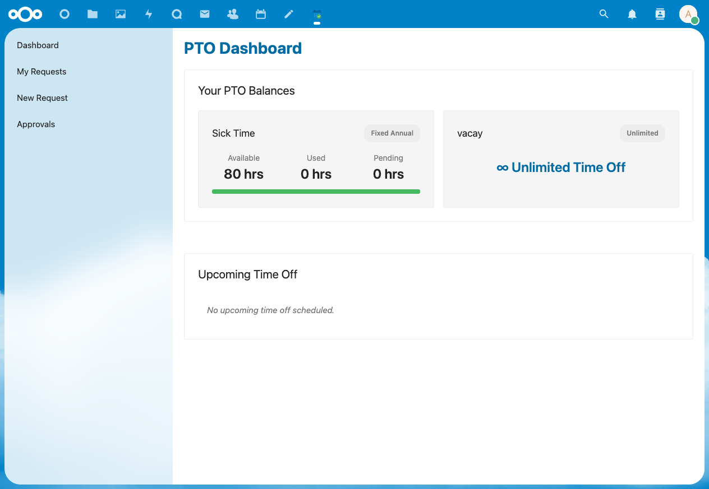709x489 pixels.
Task: Click the Fixed Annual badge on Sick Time
Action: tap(392, 133)
